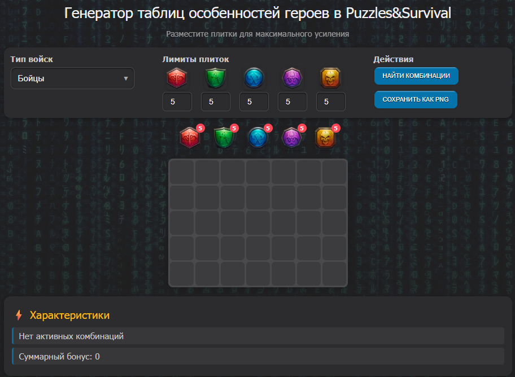
Task: Open the Тип войск dropdown
Action: [72, 78]
